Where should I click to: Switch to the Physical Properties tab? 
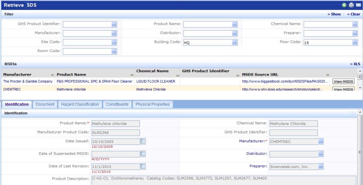coord(153,105)
